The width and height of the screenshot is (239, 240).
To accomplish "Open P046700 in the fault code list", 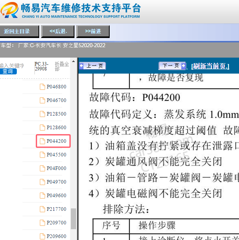I will 56,100.
